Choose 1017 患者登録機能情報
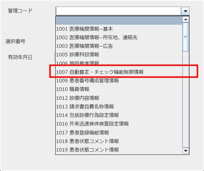204x171 pixels. click(x=119, y=133)
